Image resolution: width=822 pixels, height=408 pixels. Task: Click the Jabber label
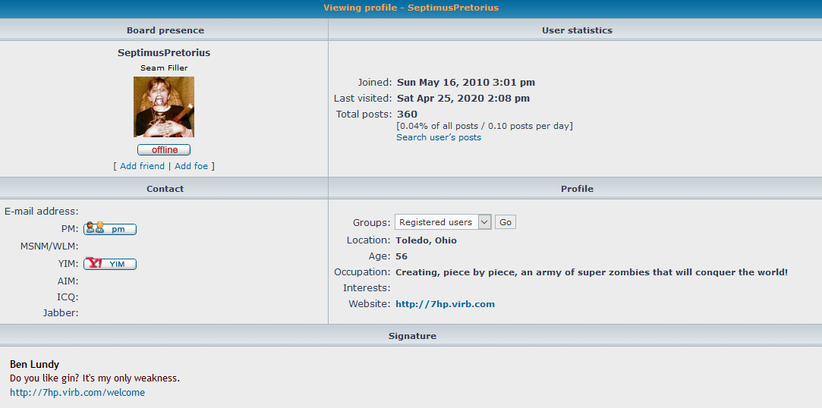[61, 313]
